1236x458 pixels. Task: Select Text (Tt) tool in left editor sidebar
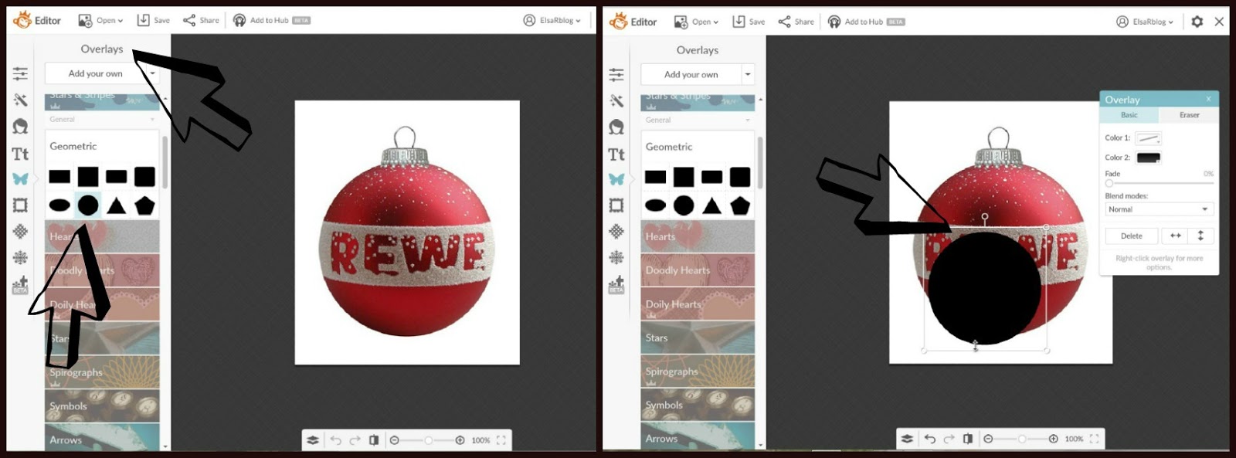point(20,154)
